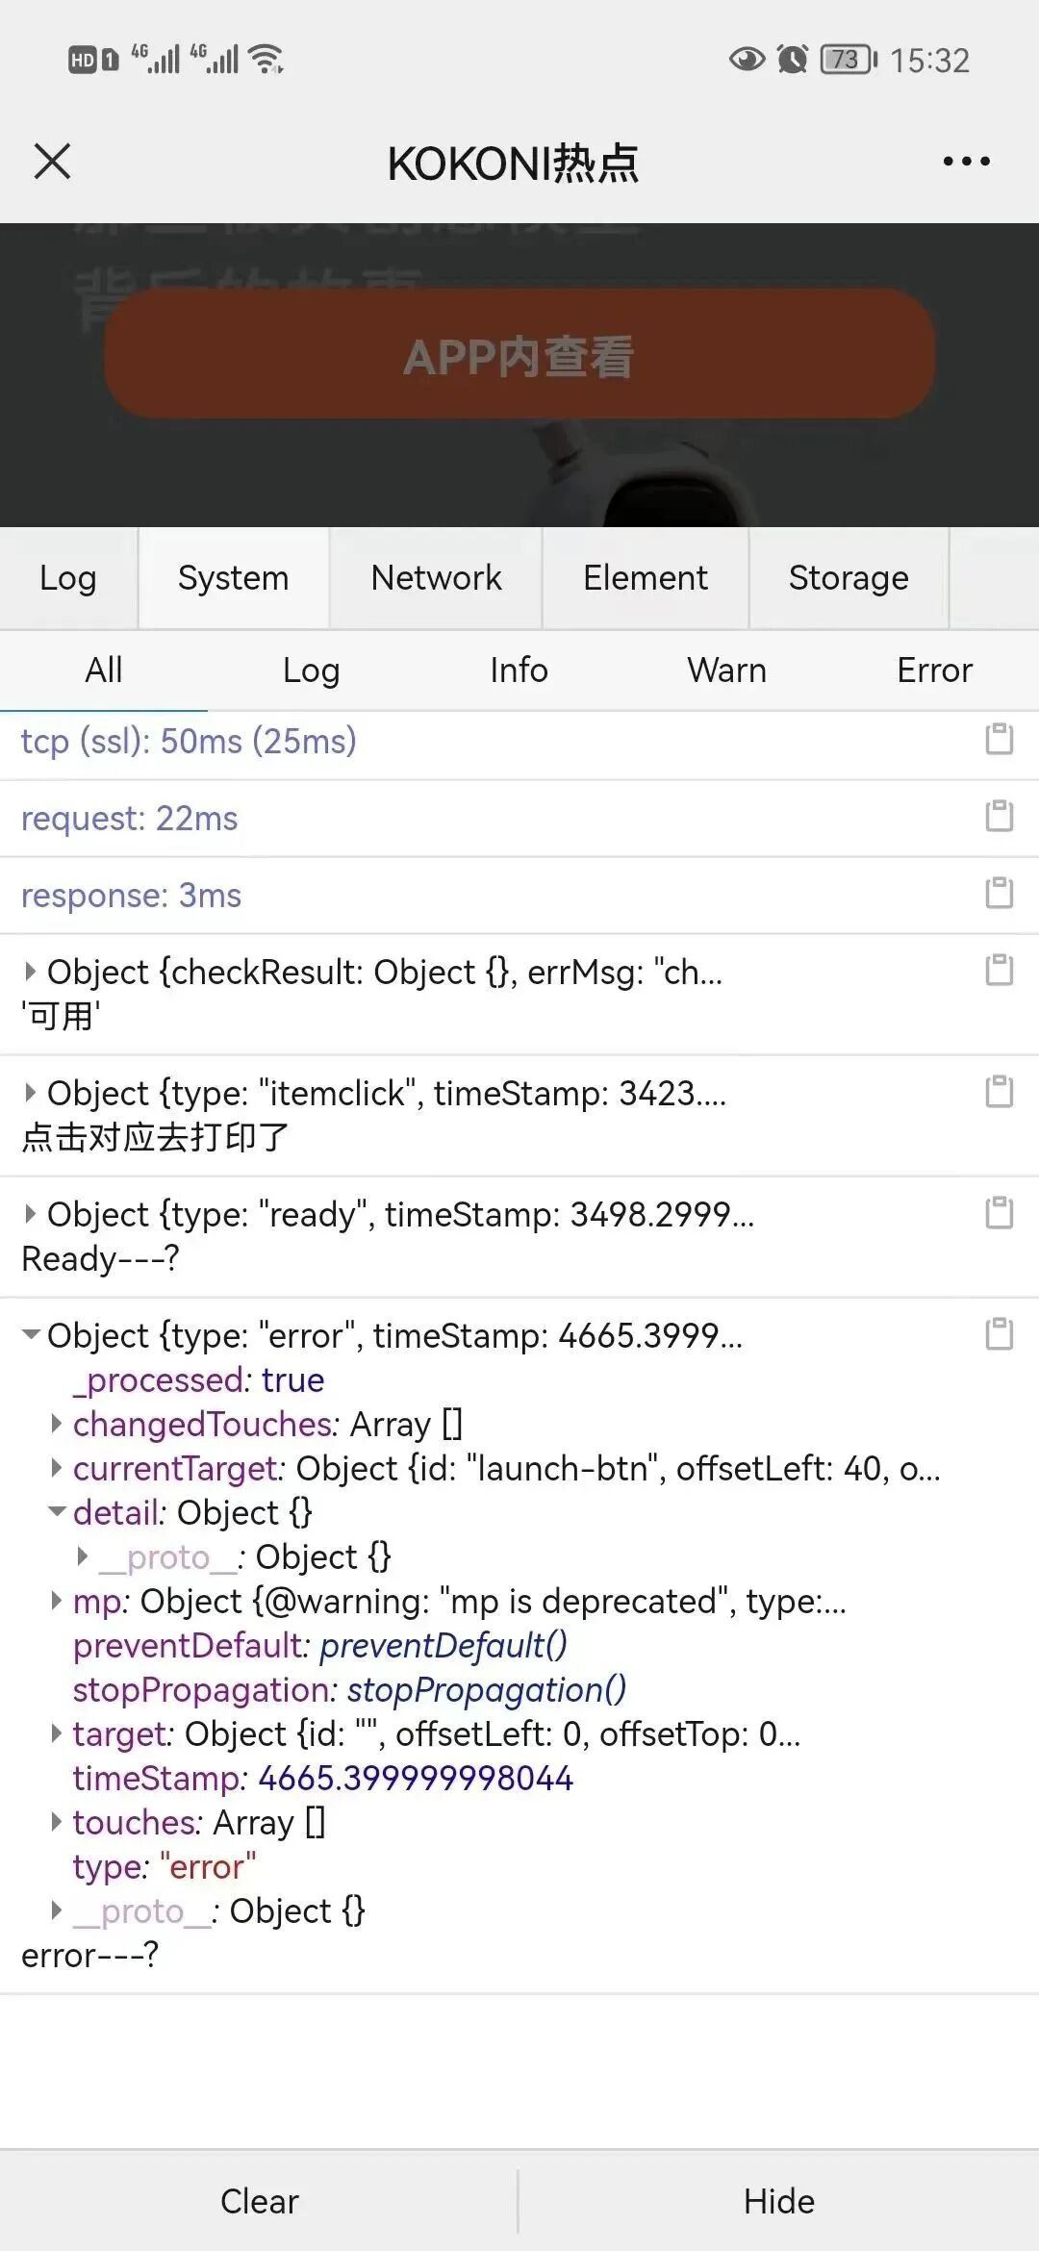Tap the Wi-Fi icon in status bar

[x=266, y=60]
